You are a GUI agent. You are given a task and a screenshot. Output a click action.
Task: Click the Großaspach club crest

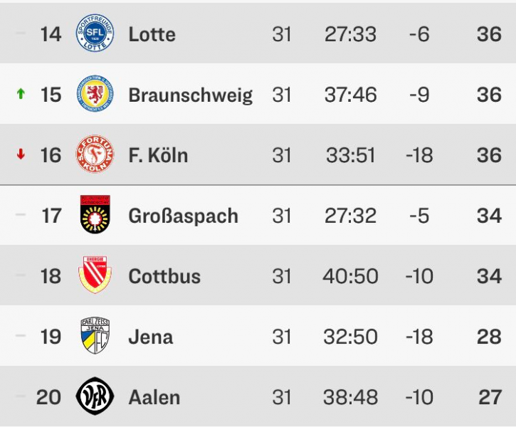click(x=95, y=215)
